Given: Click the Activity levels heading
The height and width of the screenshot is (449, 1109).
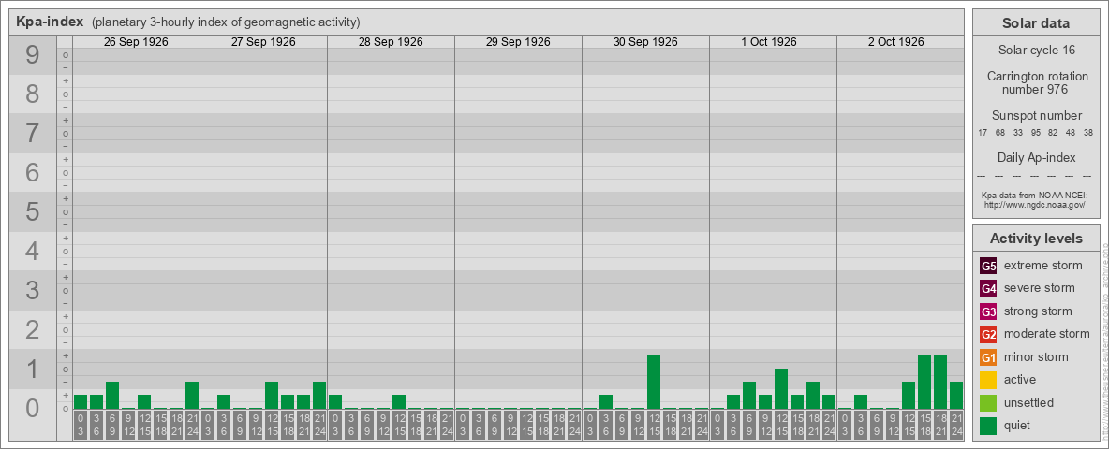Looking at the screenshot, I should pyautogui.click(x=1036, y=239).
